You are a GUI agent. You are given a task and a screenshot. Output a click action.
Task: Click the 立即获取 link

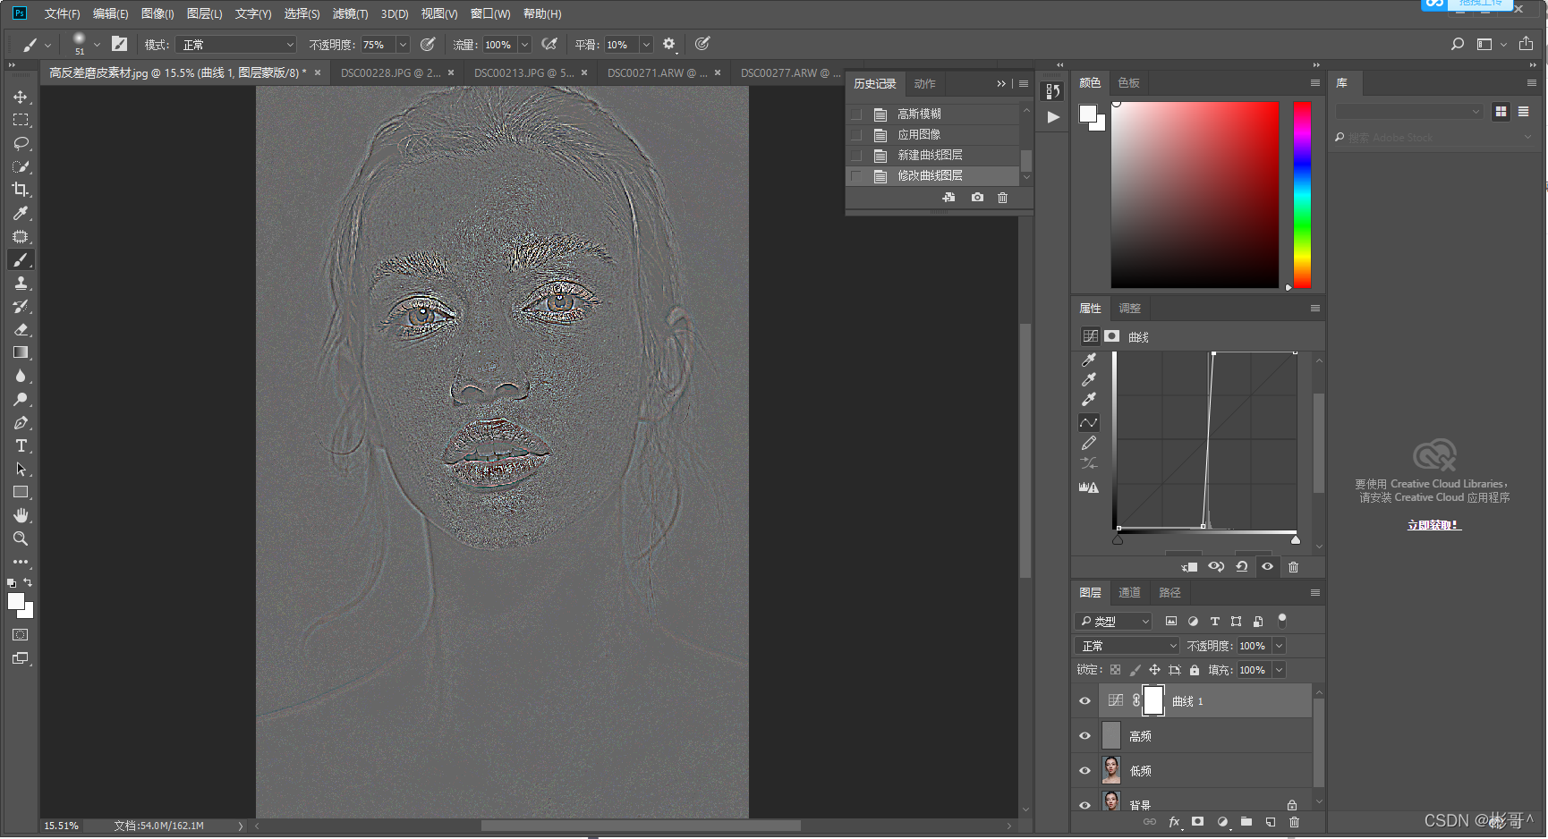[1433, 525]
